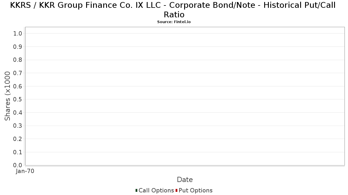The width and height of the screenshot is (348, 195).
Task: Click the green Call Options legend swatch
Action: coord(136,190)
